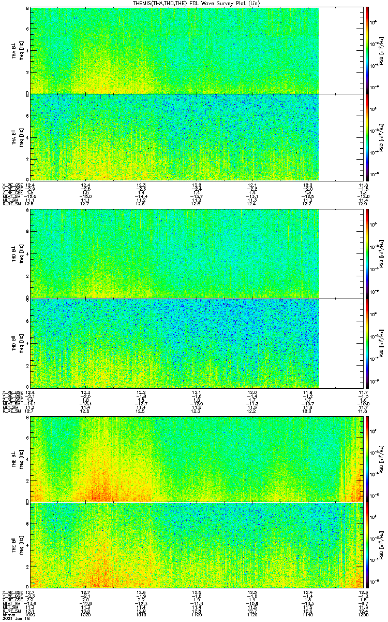Click the color bar beside THA B-perpendicular panel
This screenshot has width=388, height=622.
(367, 50)
